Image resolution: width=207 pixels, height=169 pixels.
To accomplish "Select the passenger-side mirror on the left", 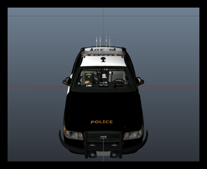I will 67,81.
